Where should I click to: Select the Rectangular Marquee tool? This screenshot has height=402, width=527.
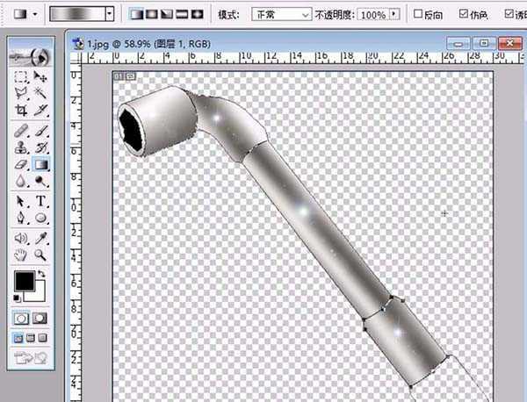coord(22,78)
